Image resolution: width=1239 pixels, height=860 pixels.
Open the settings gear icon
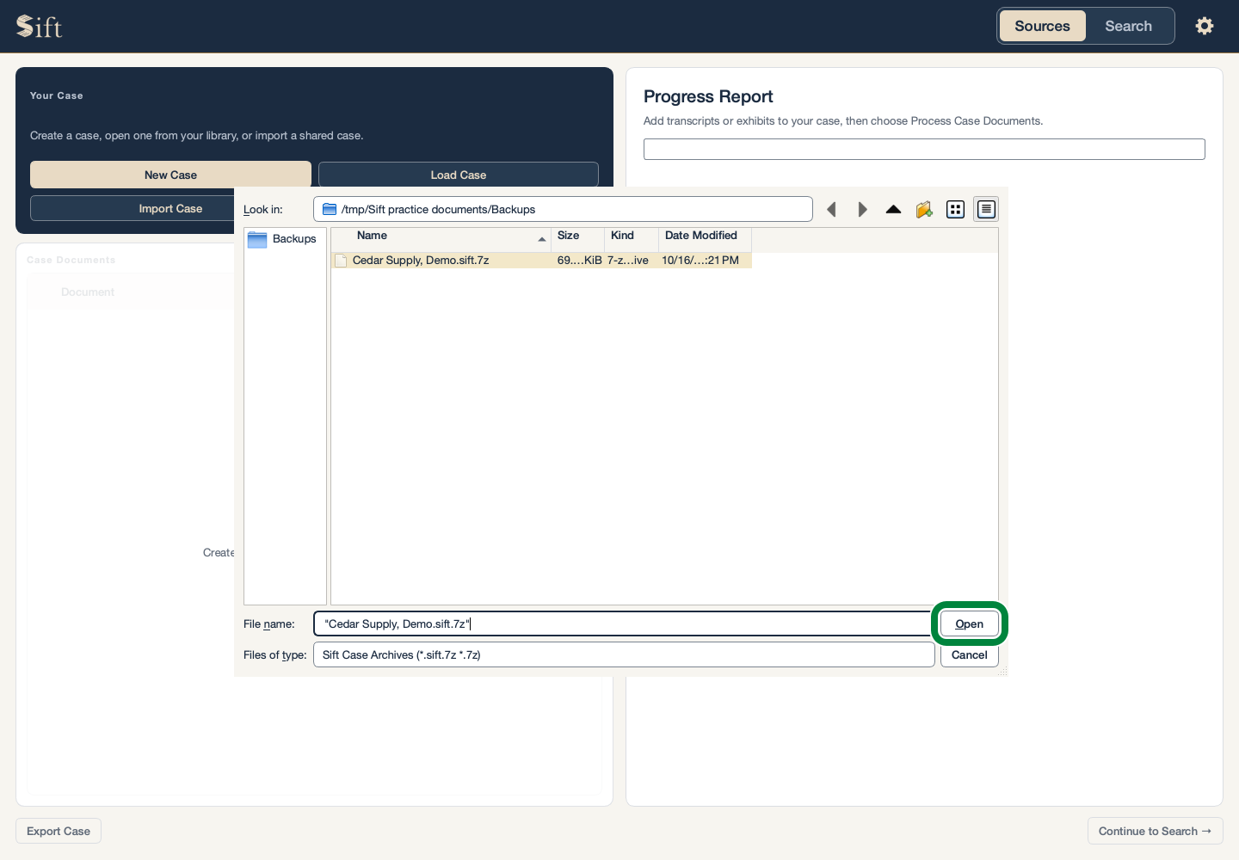1205,26
